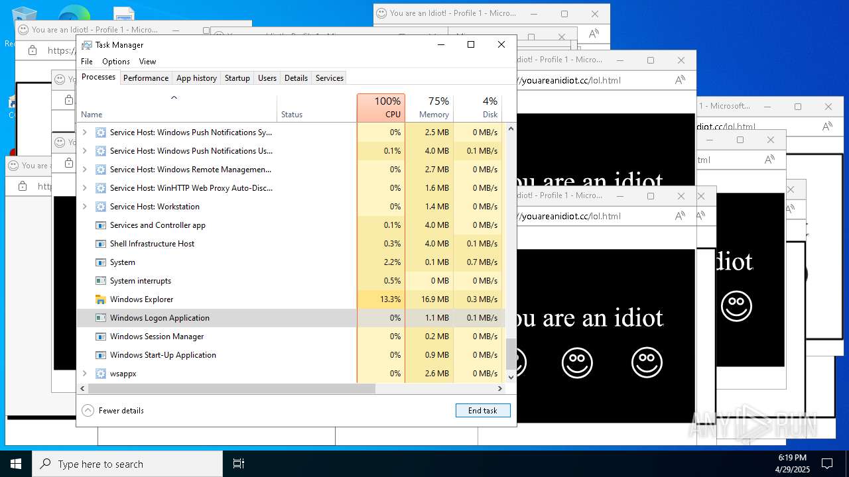
Task: Switch to the Users tab
Action: [267, 78]
